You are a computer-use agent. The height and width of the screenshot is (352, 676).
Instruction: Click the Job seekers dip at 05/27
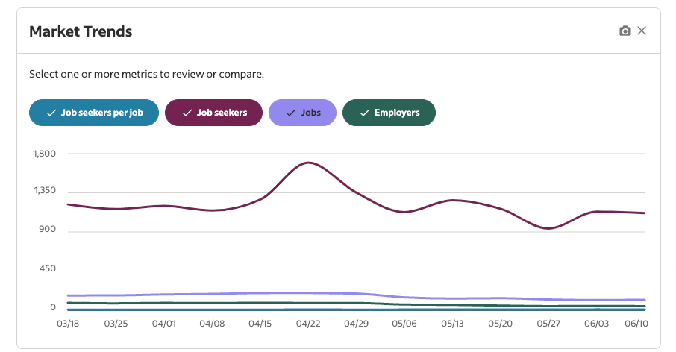coord(548,228)
